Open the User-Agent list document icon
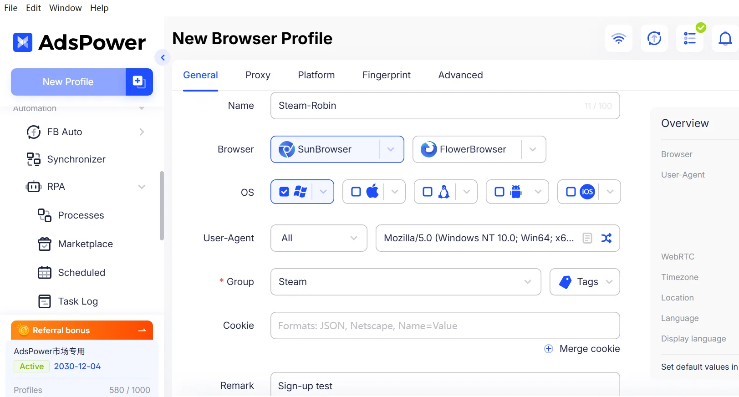 587,238
